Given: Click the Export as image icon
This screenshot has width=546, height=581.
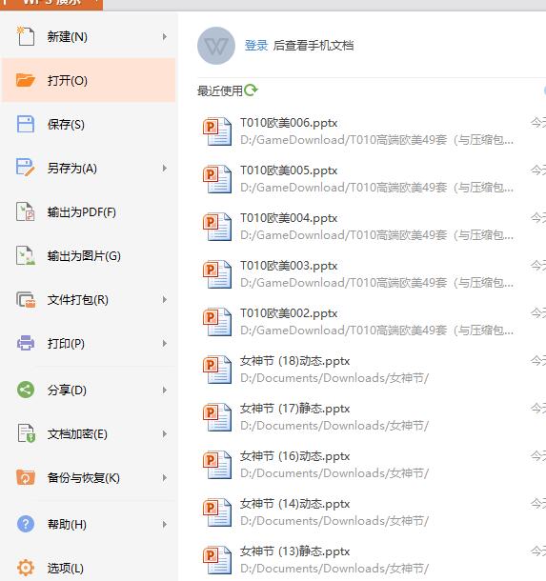Looking at the screenshot, I should 26,255.
